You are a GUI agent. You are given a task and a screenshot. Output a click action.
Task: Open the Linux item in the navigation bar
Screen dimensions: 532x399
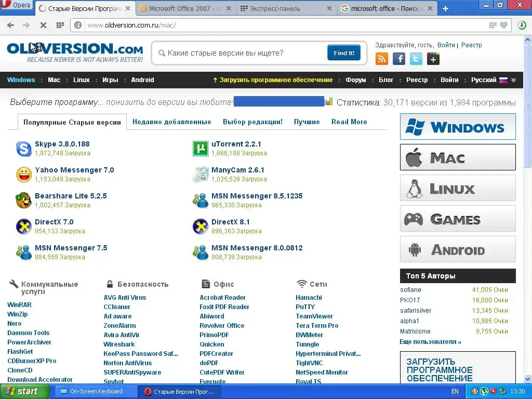[82, 80]
